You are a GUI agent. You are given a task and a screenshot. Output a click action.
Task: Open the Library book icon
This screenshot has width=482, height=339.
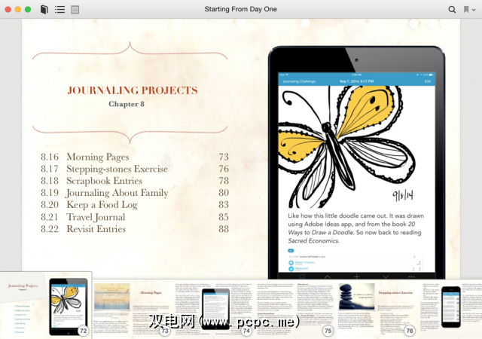pos(44,9)
